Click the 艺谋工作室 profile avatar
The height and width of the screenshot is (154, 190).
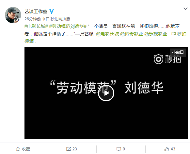click(x=13, y=15)
